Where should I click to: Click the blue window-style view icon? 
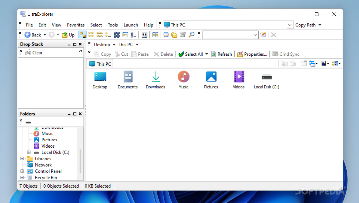coord(125,35)
